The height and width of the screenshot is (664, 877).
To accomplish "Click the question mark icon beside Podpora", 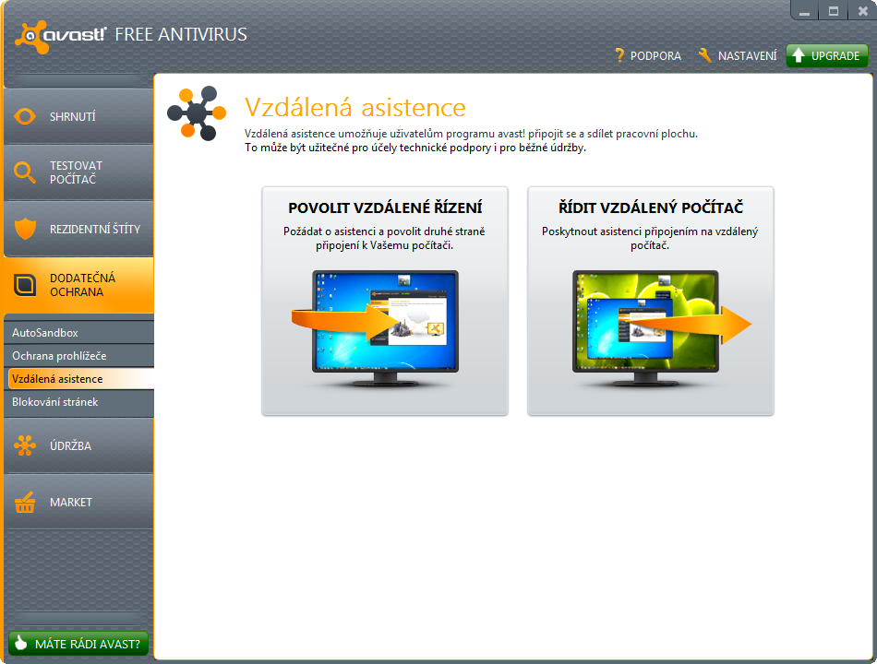I will pos(619,55).
